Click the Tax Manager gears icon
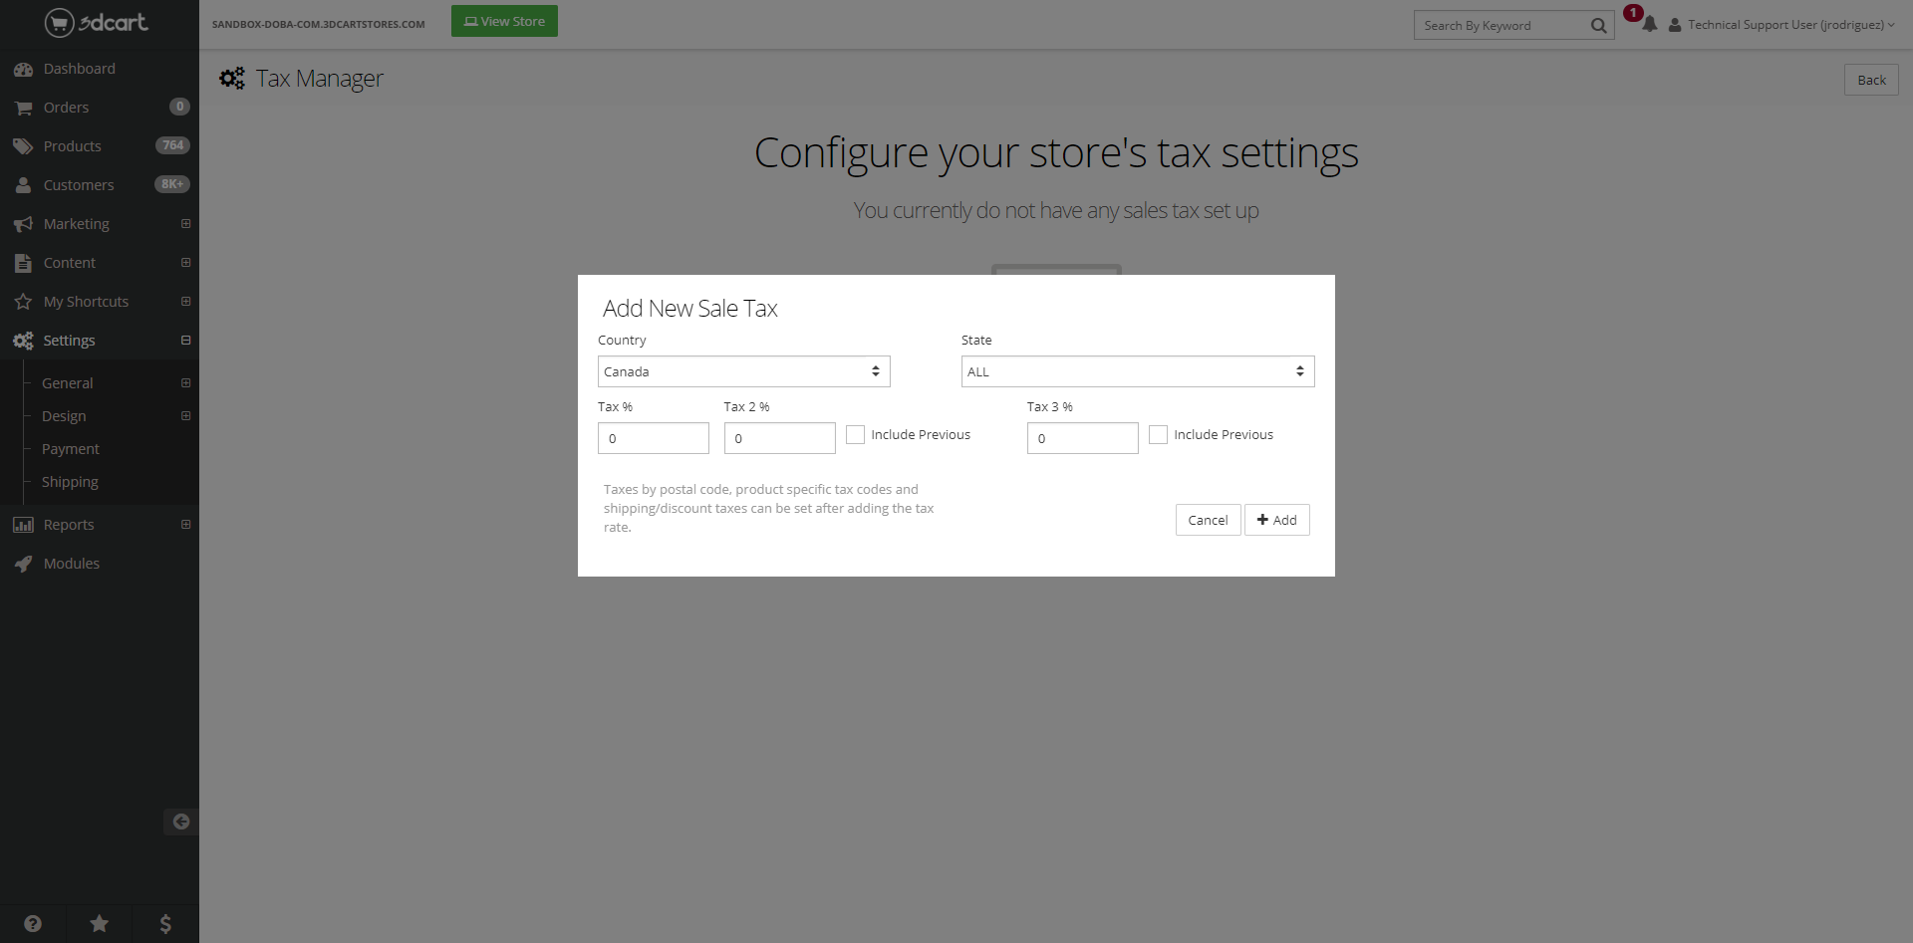This screenshot has width=1913, height=943. tap(232, 79)
